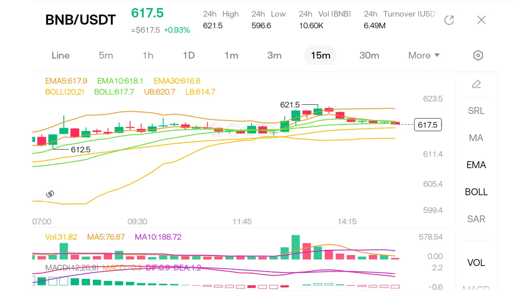Click the EMA5:617.9 legend label

pos(66,81)
